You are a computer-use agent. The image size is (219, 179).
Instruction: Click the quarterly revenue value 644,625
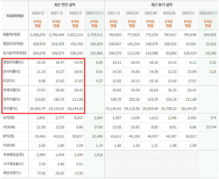click(x=210, y=35)
